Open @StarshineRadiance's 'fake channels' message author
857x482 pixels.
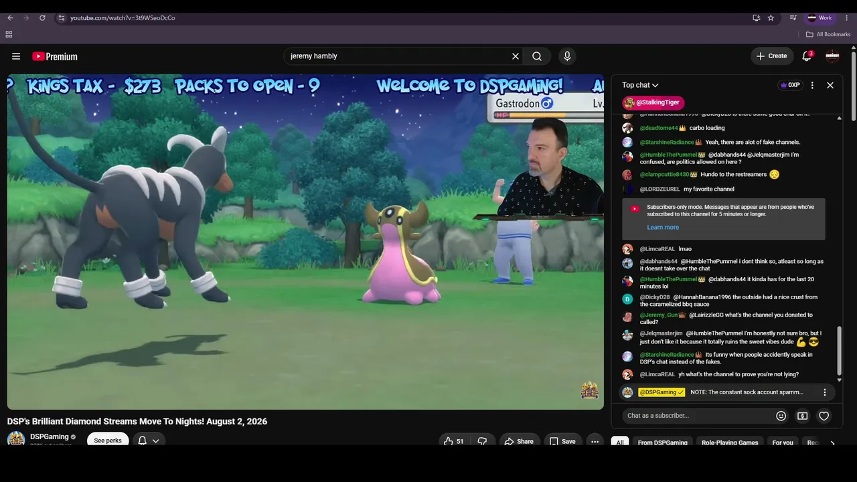pyautogui.click(x=667, y=142)
